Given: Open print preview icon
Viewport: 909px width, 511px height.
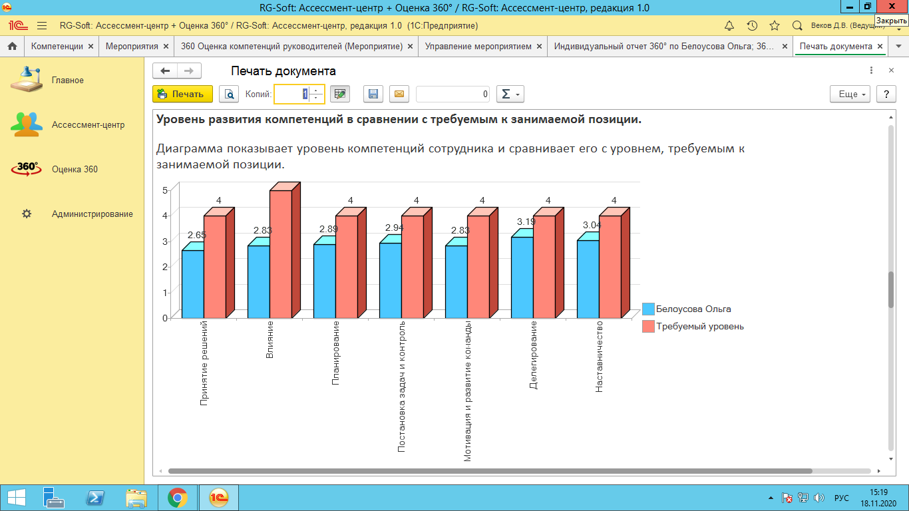Looking at the screenshot, I should tap(228, 94).
